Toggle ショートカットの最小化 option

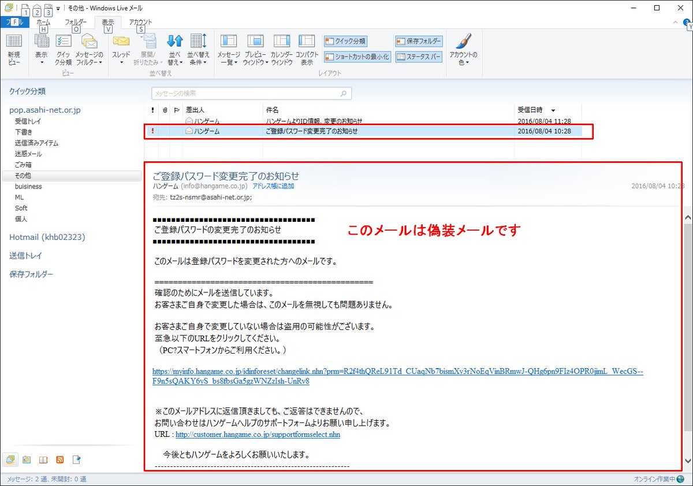(357, 57)
